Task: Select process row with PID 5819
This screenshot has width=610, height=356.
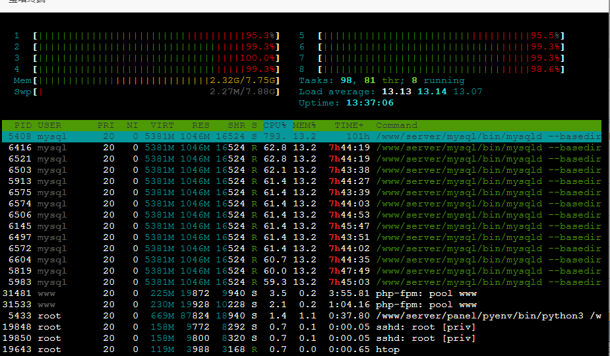Action: (x=301, y=271)
